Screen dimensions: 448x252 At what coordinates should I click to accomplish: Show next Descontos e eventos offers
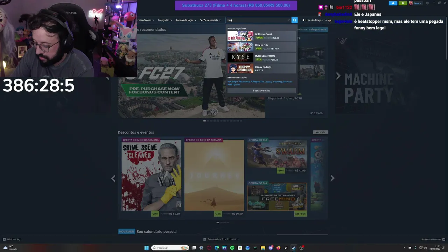332,178
